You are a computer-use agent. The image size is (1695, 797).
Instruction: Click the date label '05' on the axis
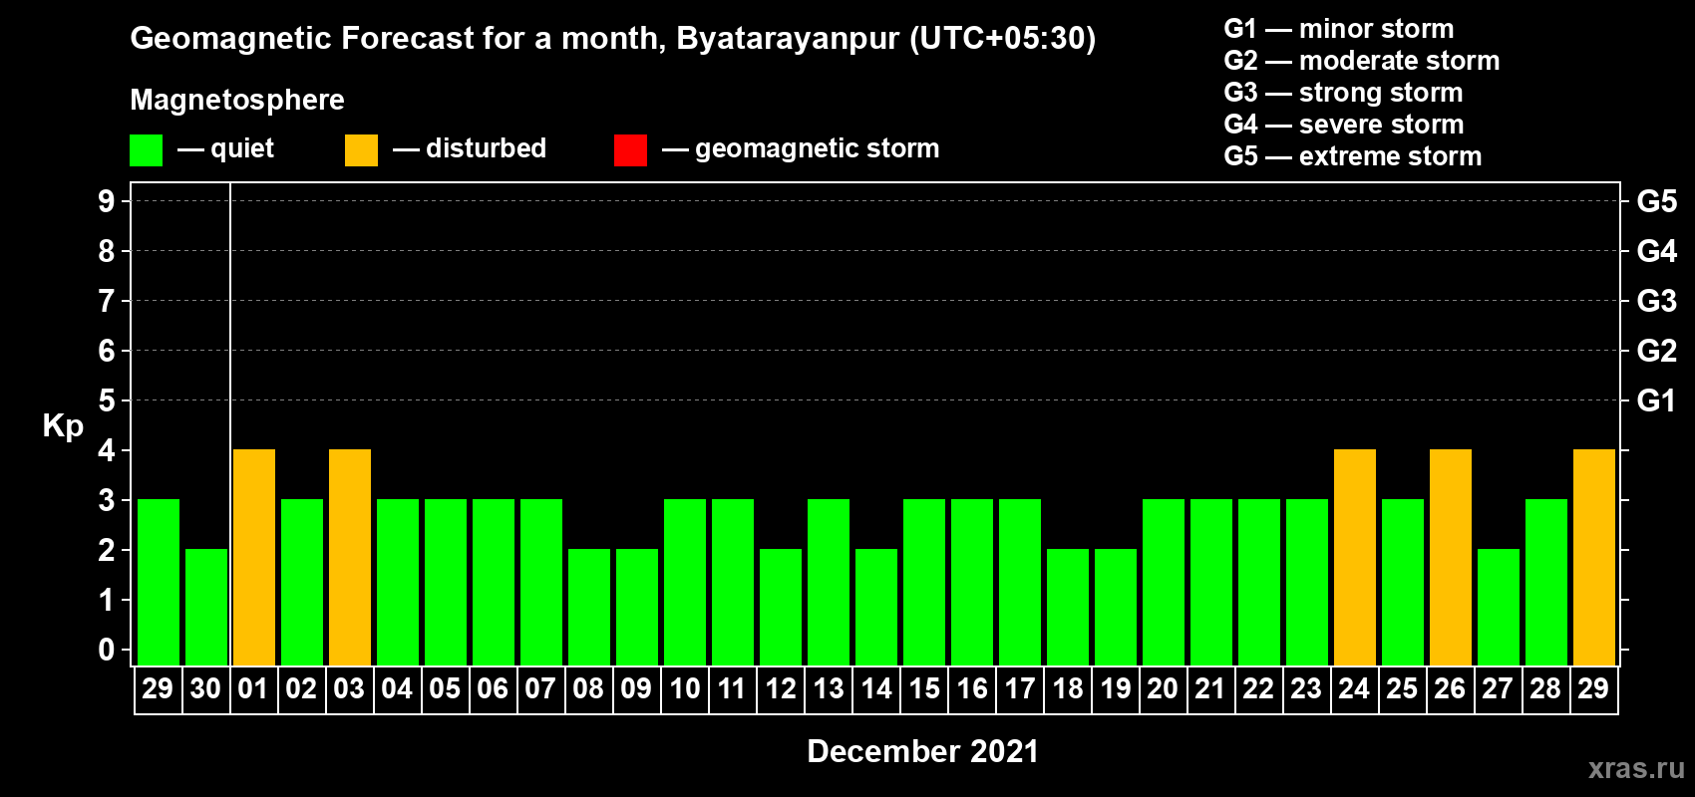pyautogui.click(x=445, y=688)
